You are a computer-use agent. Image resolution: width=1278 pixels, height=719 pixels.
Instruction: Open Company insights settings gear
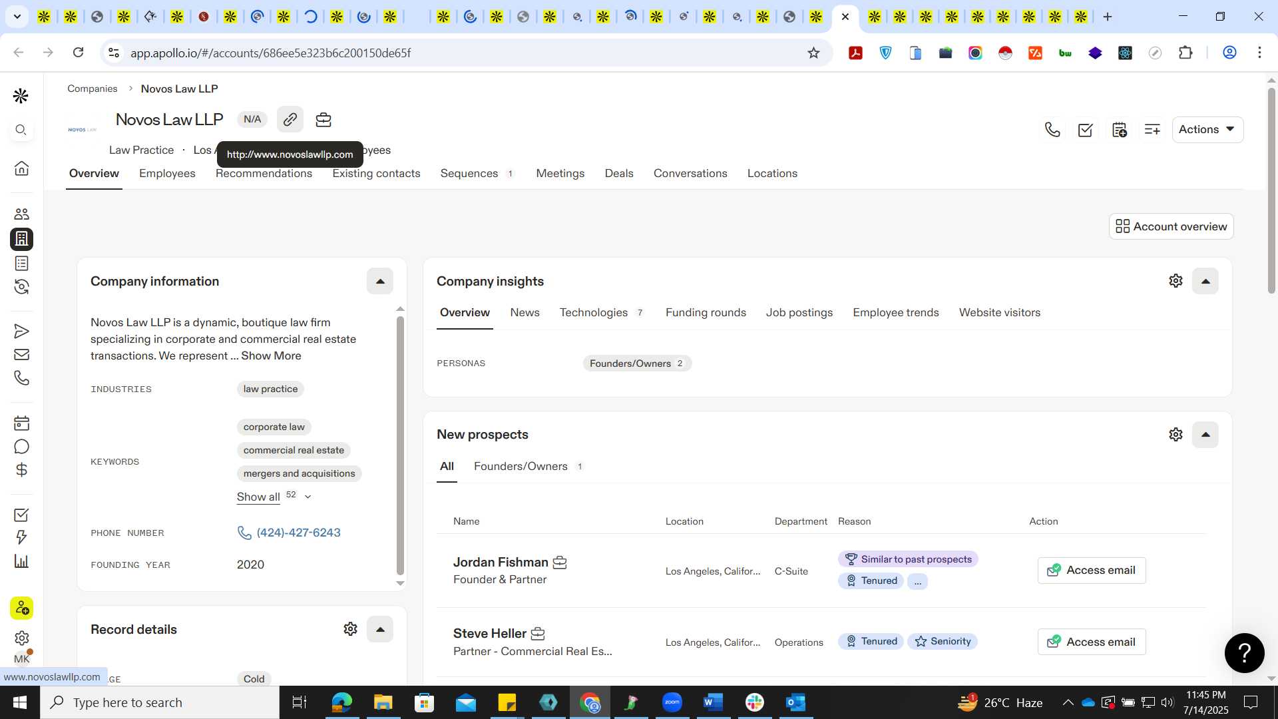pos(1175,281)
